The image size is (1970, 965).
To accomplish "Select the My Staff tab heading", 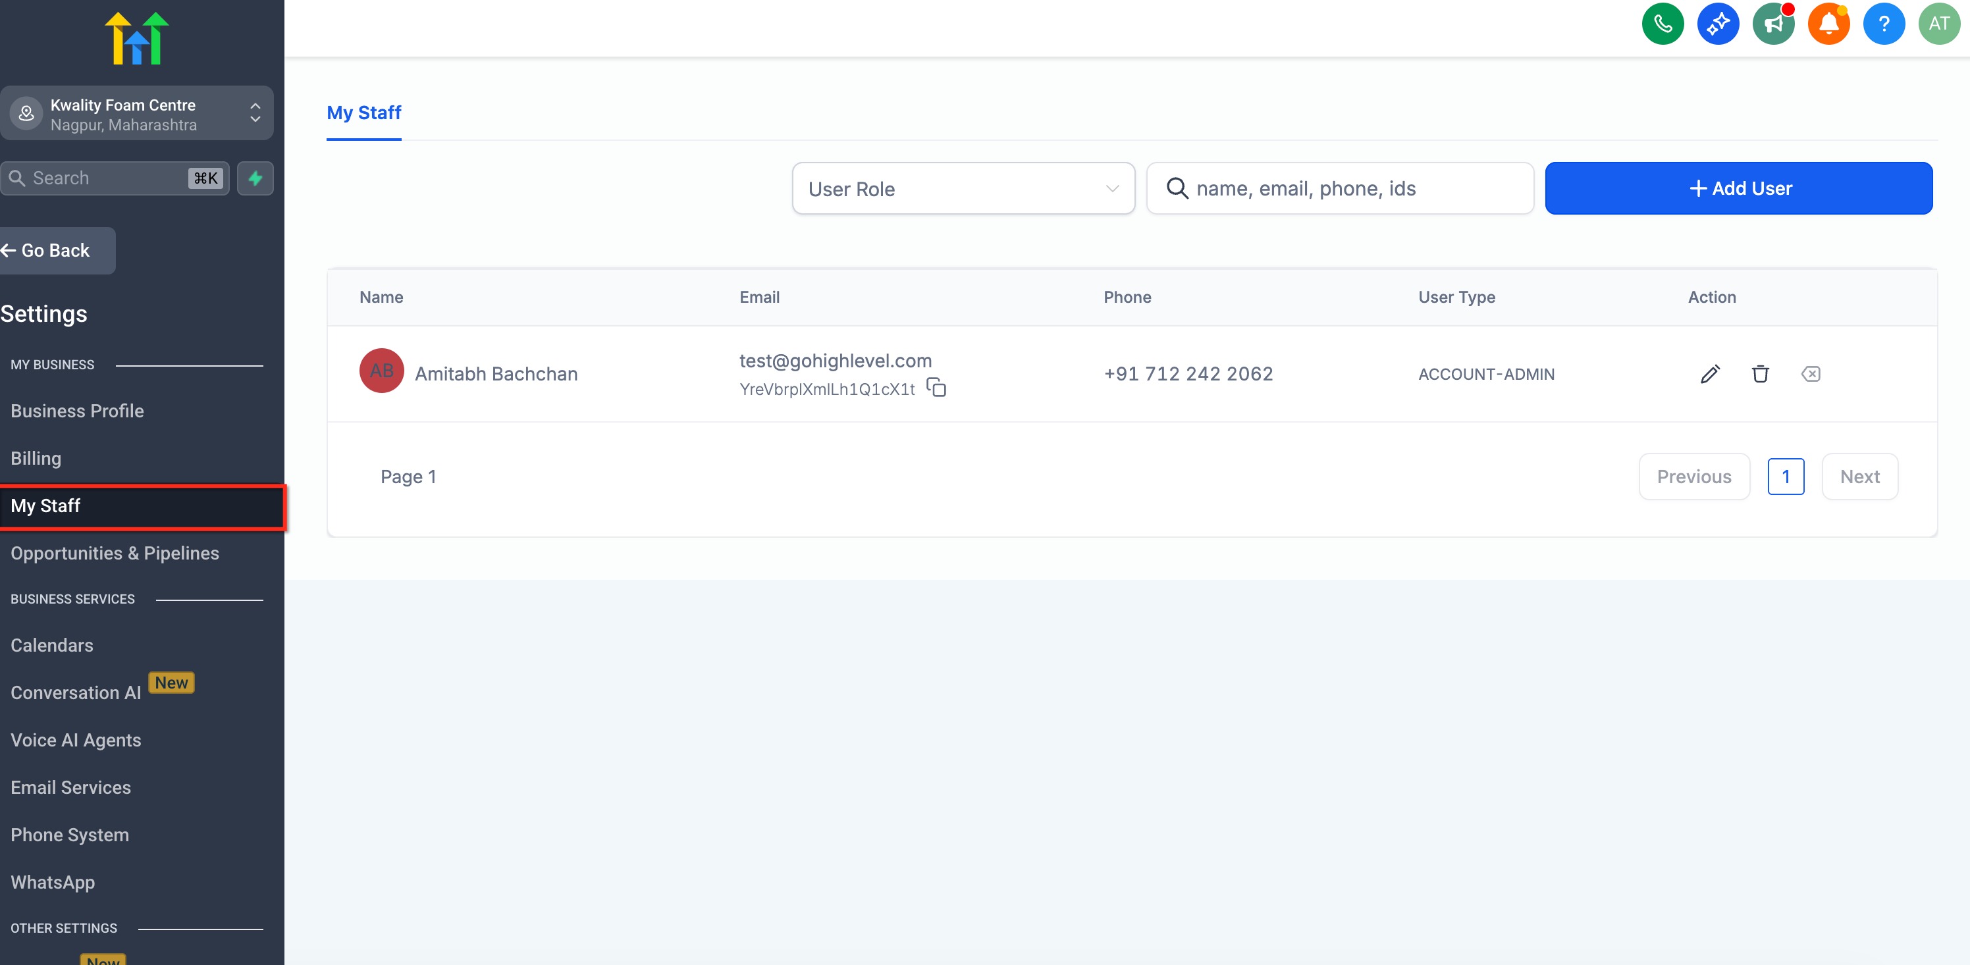I will tap(364, 113).
